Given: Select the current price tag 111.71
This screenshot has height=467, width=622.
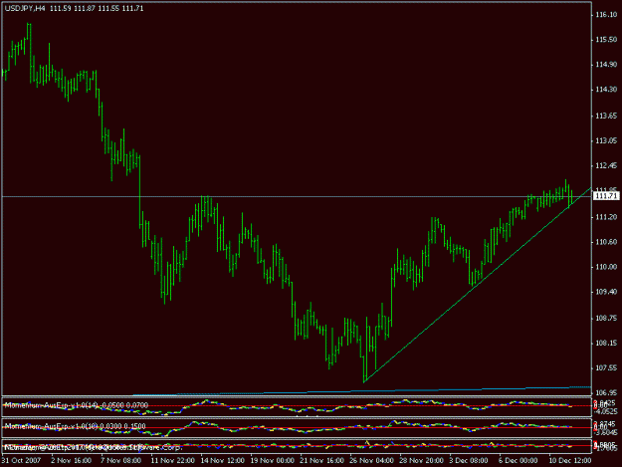Looking at the screenshot, I should click(x=606, y=196).
